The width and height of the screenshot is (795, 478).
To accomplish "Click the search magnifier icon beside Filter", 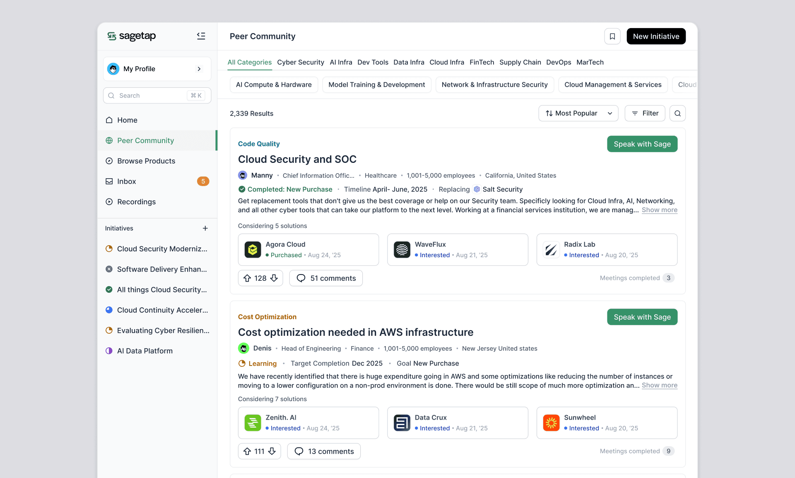I will pyautogui.click(x=677, y=113).
